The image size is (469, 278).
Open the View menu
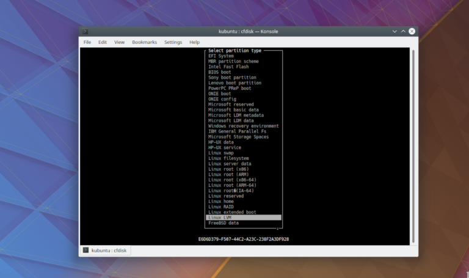pos(119,42)
